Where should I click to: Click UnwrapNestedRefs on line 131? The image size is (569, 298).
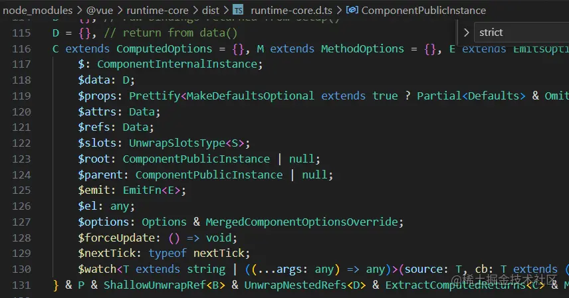(x=296, y=285)
